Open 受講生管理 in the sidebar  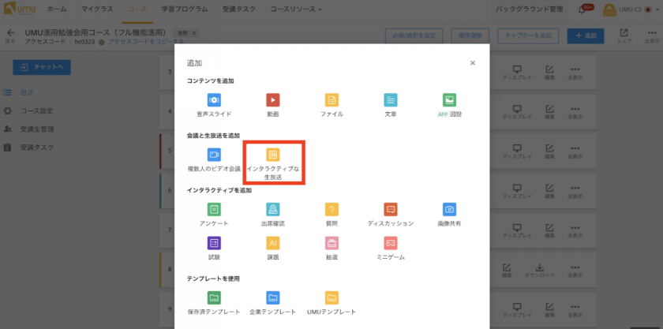(37, 129)
